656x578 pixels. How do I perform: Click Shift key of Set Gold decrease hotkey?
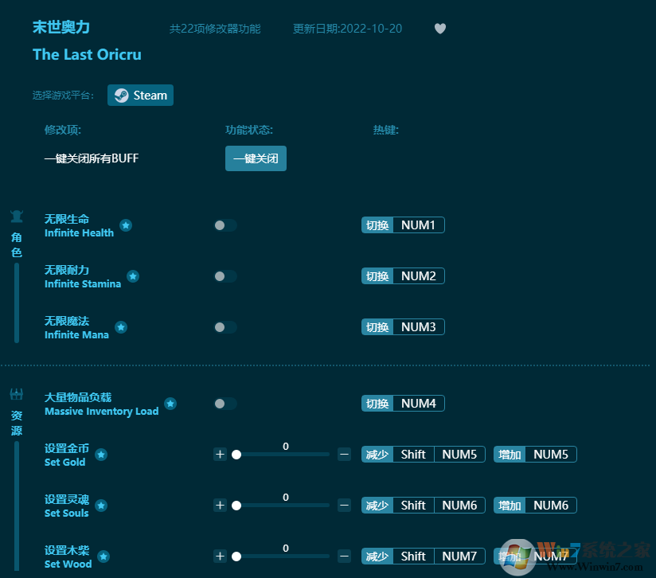pyautogui.click(x=413, y=455)
